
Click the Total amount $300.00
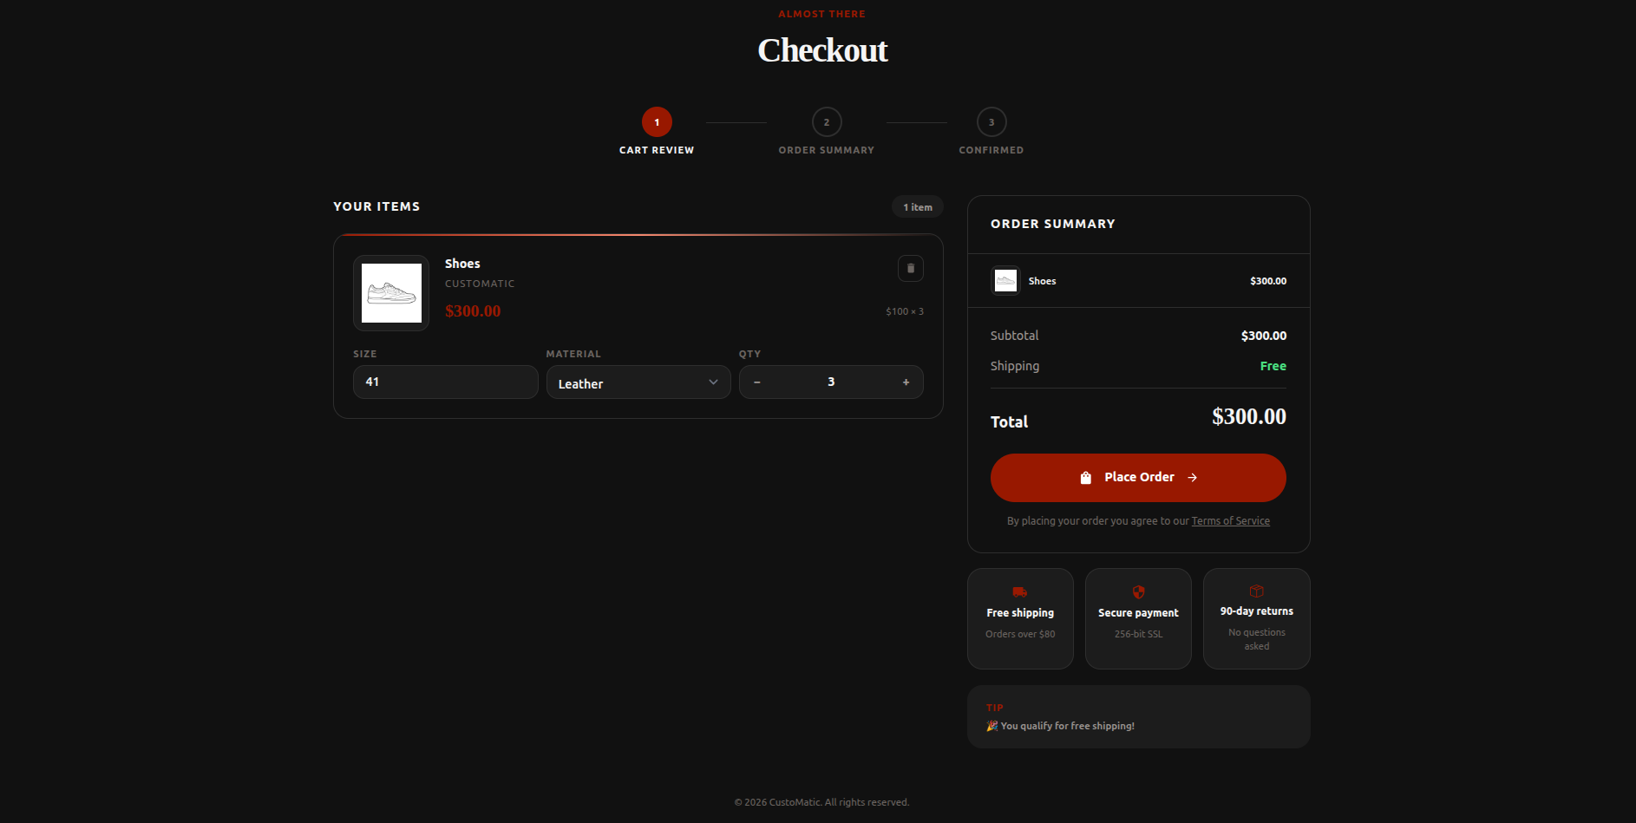coord(1249,417)
